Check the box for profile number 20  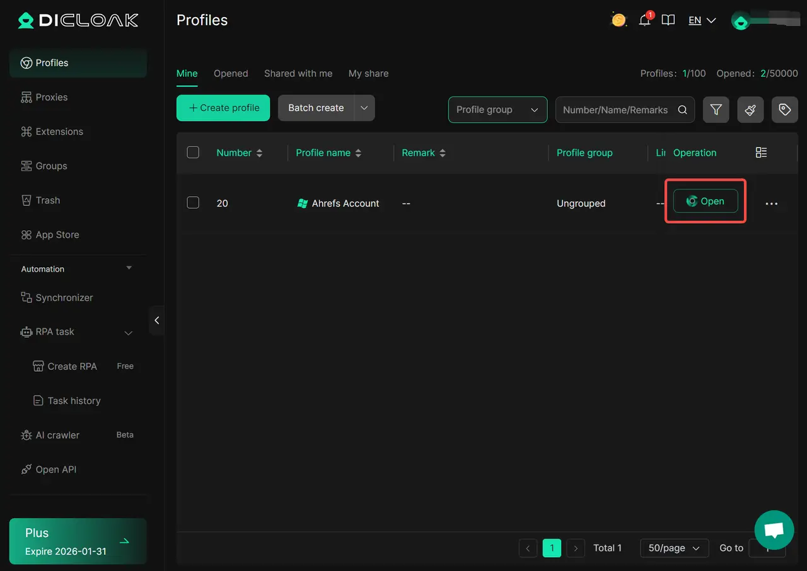(x=194, y=203)
